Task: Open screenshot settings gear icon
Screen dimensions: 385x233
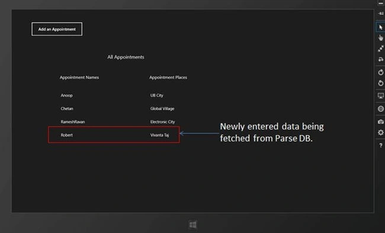Action: (x=381, y=132)
